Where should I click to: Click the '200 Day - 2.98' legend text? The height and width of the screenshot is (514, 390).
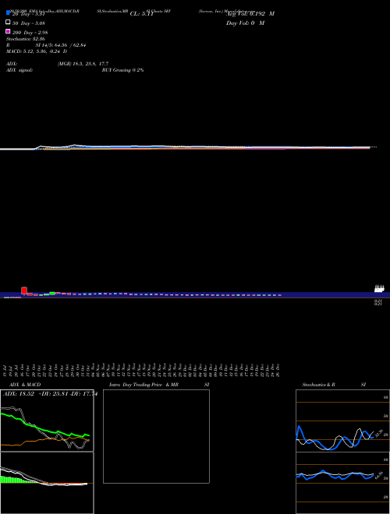click(30, 33)
